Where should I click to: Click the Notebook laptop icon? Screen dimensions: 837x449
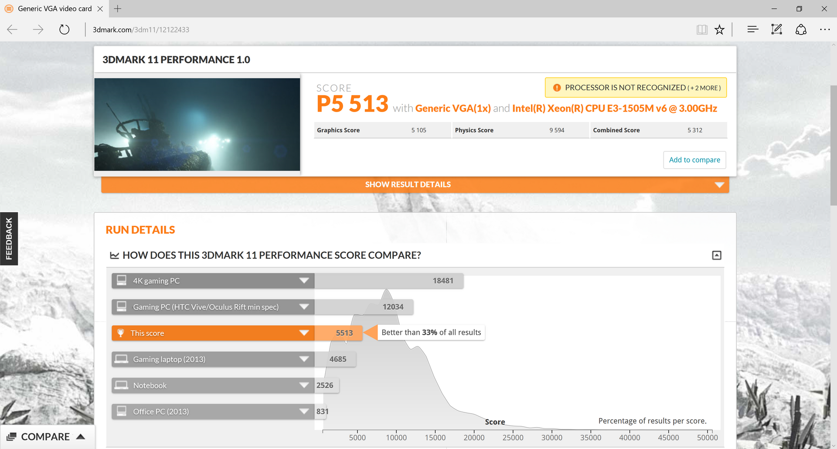pyautogui.click(x=122, y=385)
